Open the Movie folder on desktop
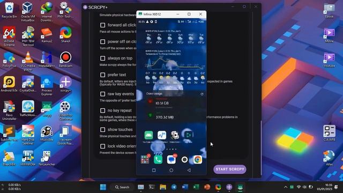Image resolution: width=343 pixels, height=193 pixels. [x=329, y=35]
